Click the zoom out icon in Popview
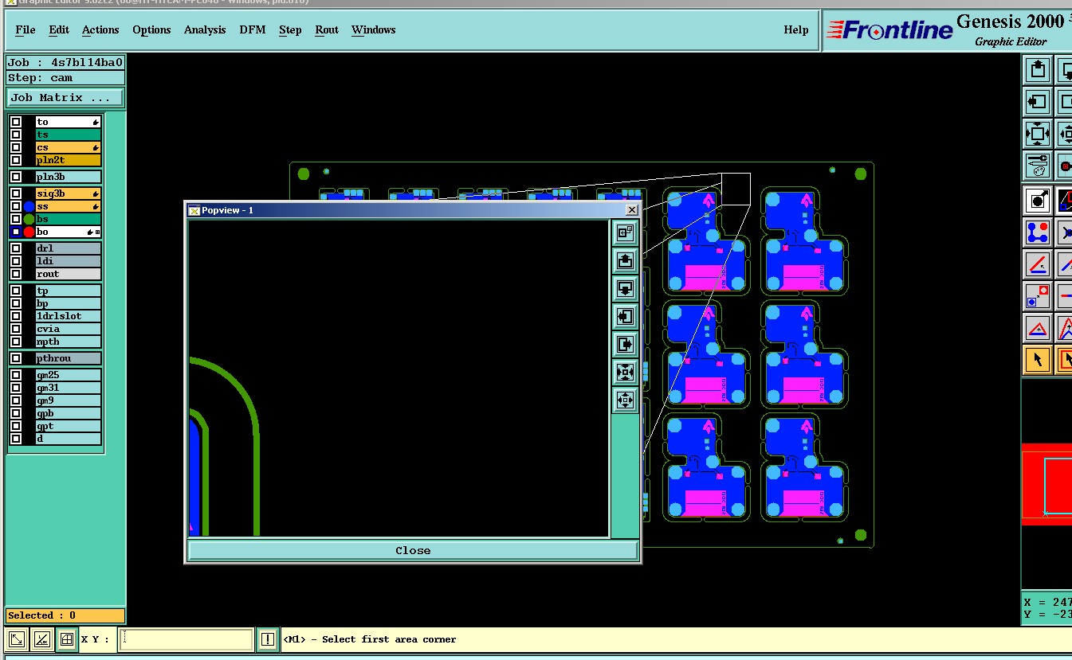The width and height of the screenshot is (1072, 660). click(x=625, y=400)
